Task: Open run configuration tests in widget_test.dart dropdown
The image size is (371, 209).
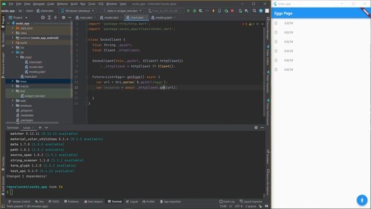Action: [122, 10]
